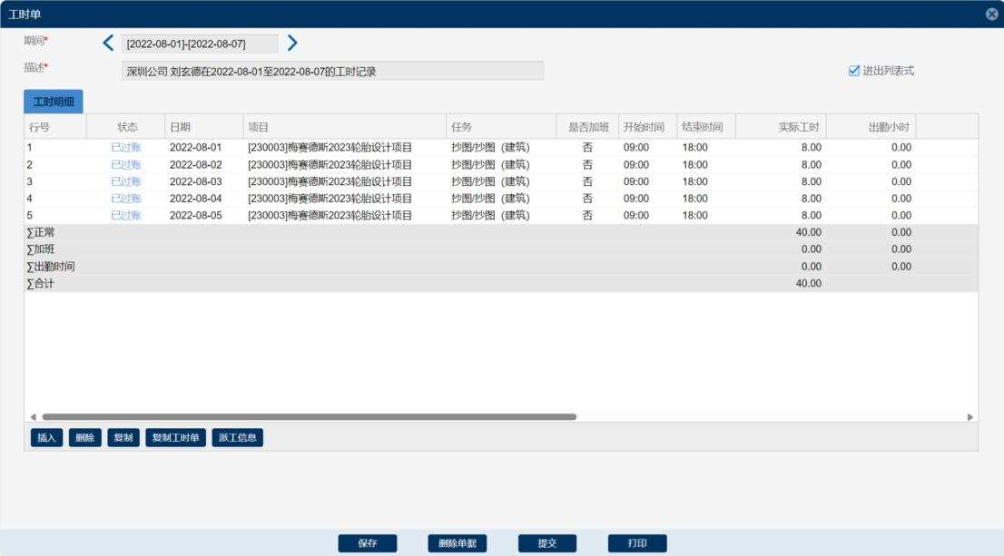
Task: Click the 删除 row button
Action: [x=85, y=438]
